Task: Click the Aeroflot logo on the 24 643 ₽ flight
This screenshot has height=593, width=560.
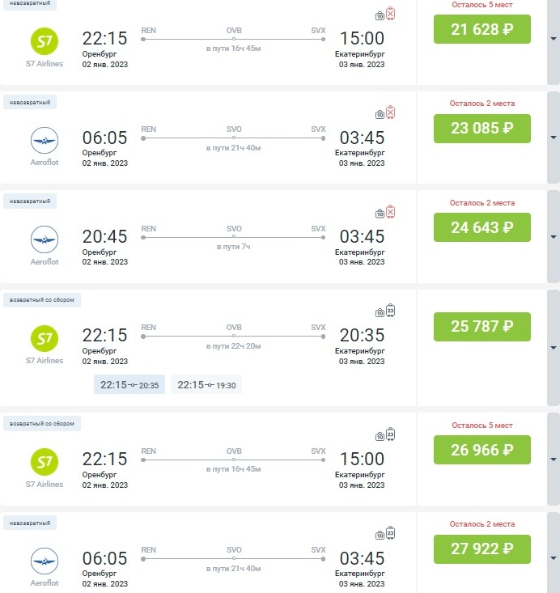Action: tap(45, 239)
